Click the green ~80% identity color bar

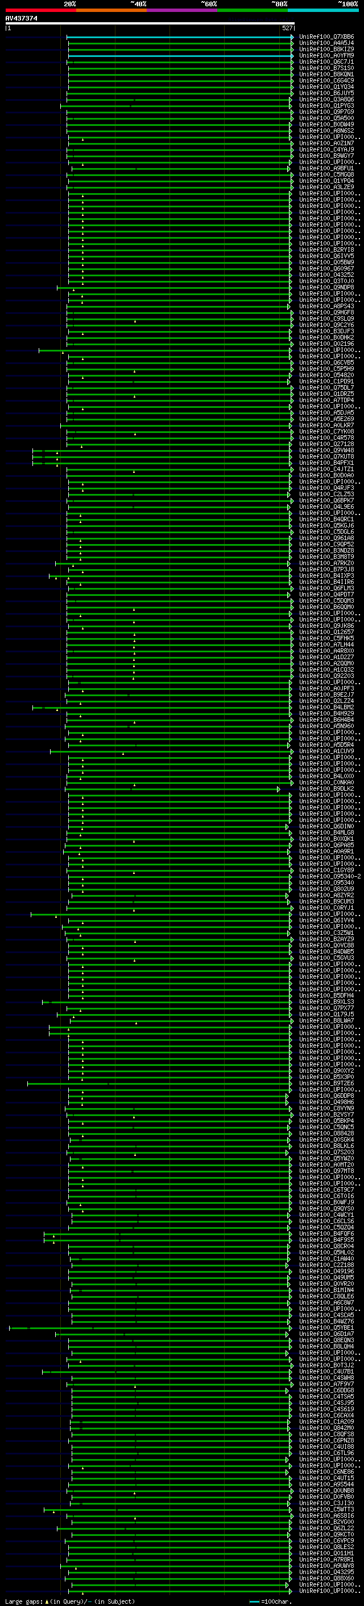click(x=253, y=10)
